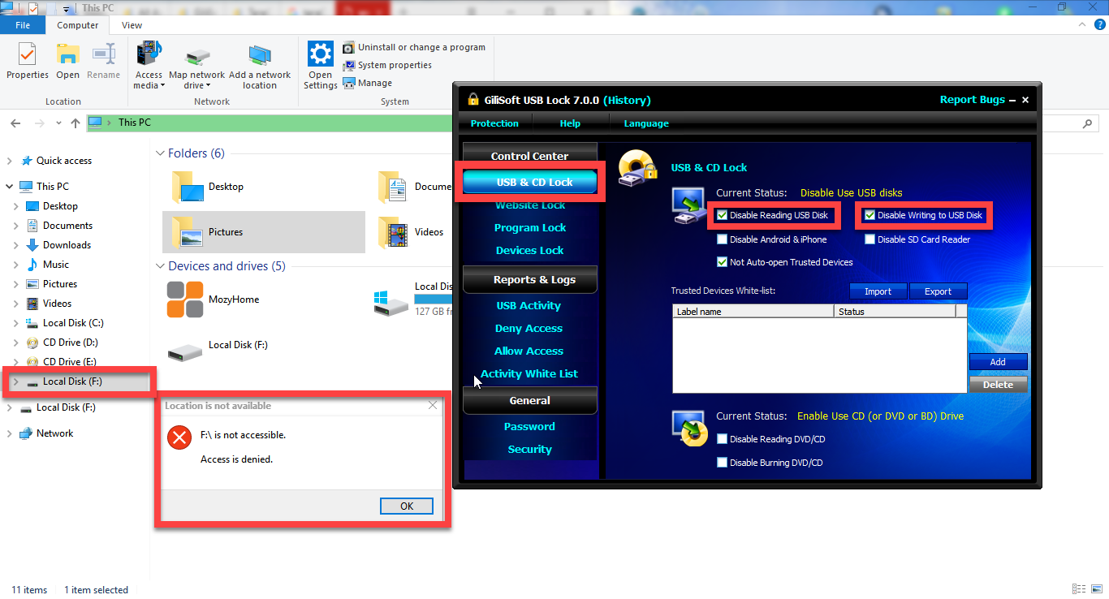Open the File tab
The height and width of the screenshot is (599, 1109).
(x=23, y=25)
